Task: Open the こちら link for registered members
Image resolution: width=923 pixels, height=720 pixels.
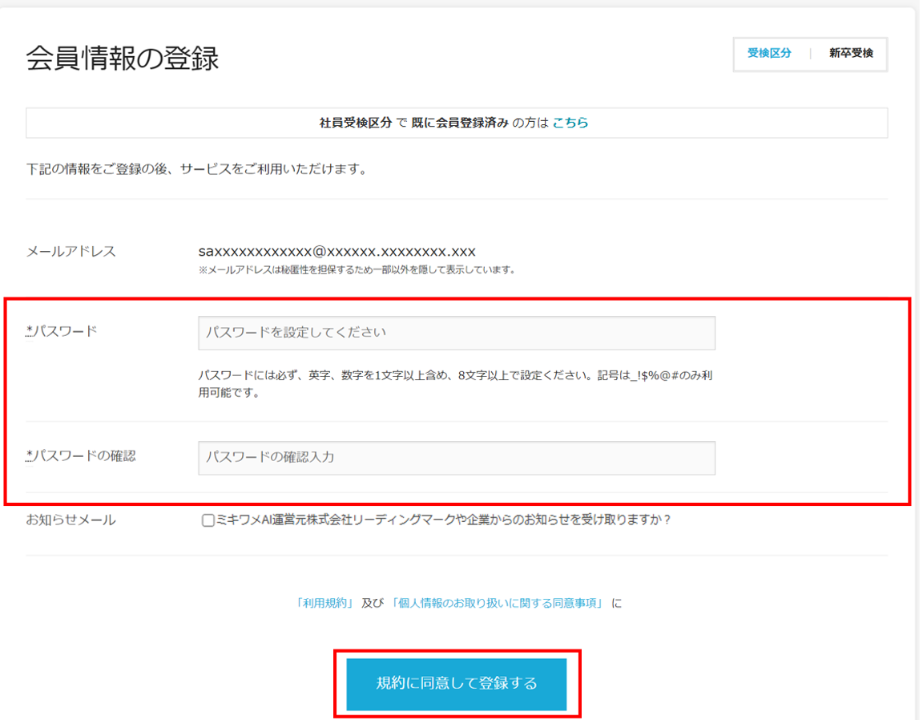Action: [x=570, y=123]
